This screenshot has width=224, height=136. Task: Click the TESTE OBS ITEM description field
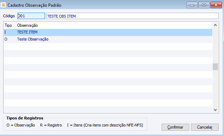pos(133,16)
